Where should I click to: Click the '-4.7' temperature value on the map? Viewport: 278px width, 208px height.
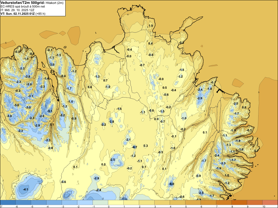(x=135, y=147)
